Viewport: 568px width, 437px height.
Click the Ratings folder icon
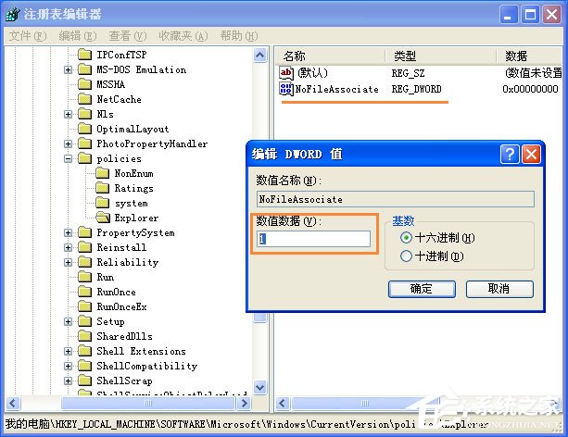click(x=103, y=188)
